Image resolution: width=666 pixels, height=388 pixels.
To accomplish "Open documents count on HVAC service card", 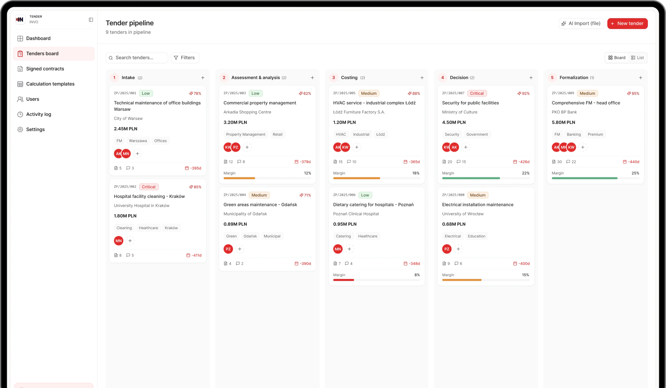I will click(338, 162).
